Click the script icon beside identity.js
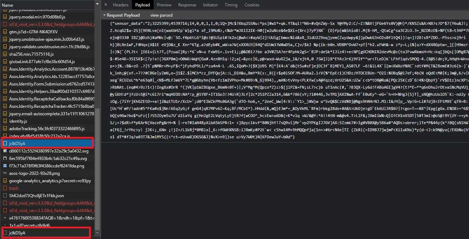 click(5, 121)
